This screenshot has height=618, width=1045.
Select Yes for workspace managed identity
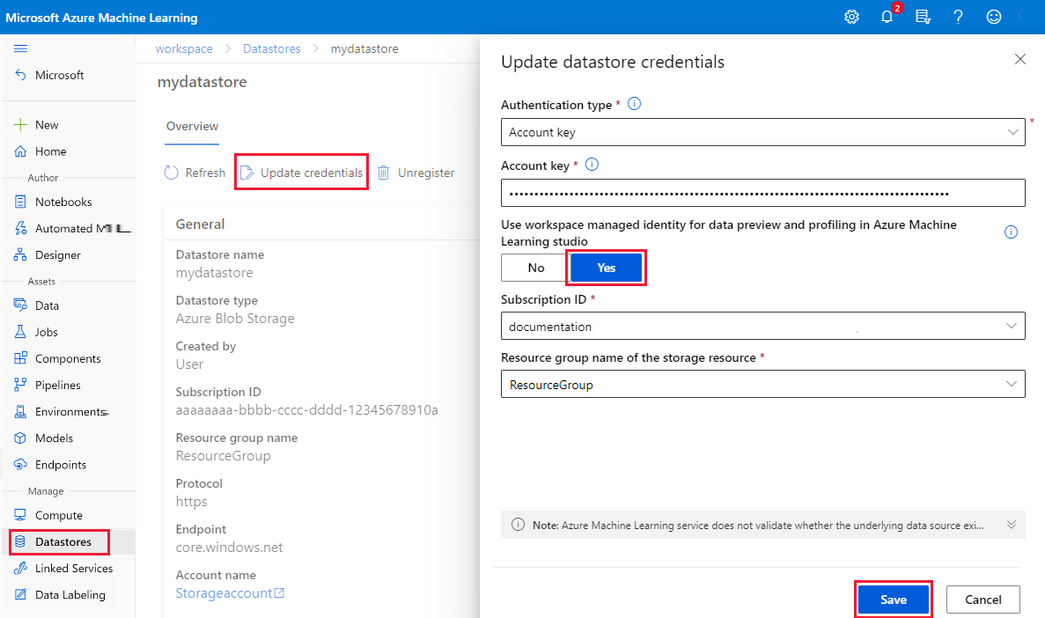tap(607, 268)
